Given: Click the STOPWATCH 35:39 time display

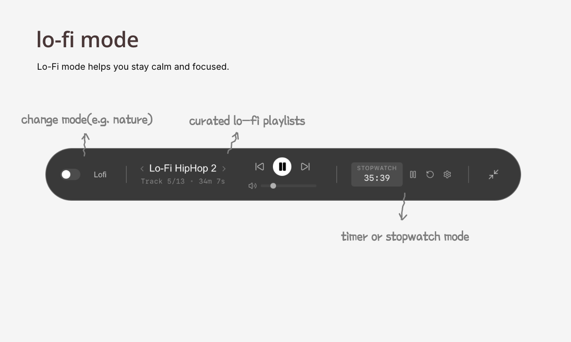Looking at the screenshot, I should pos(377,174).
